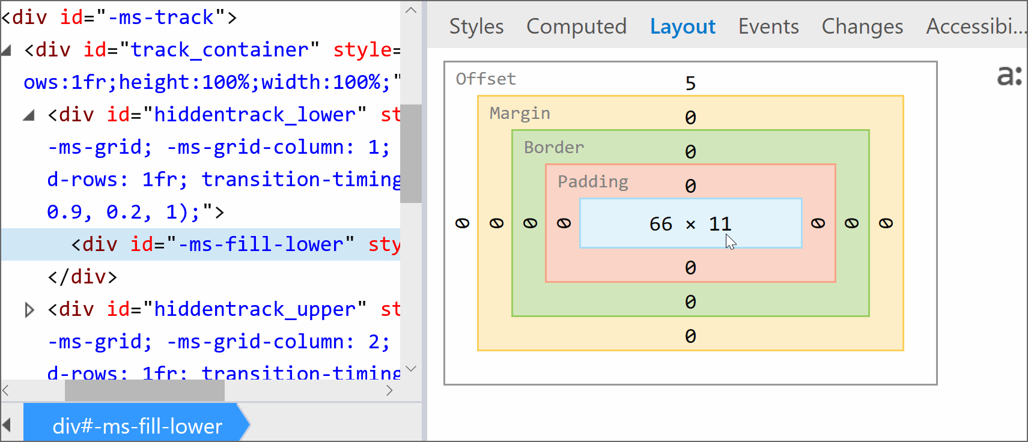The width and height of the screenshot is (1028, 442).
Task: Select the Events tab
Action: 768,26
